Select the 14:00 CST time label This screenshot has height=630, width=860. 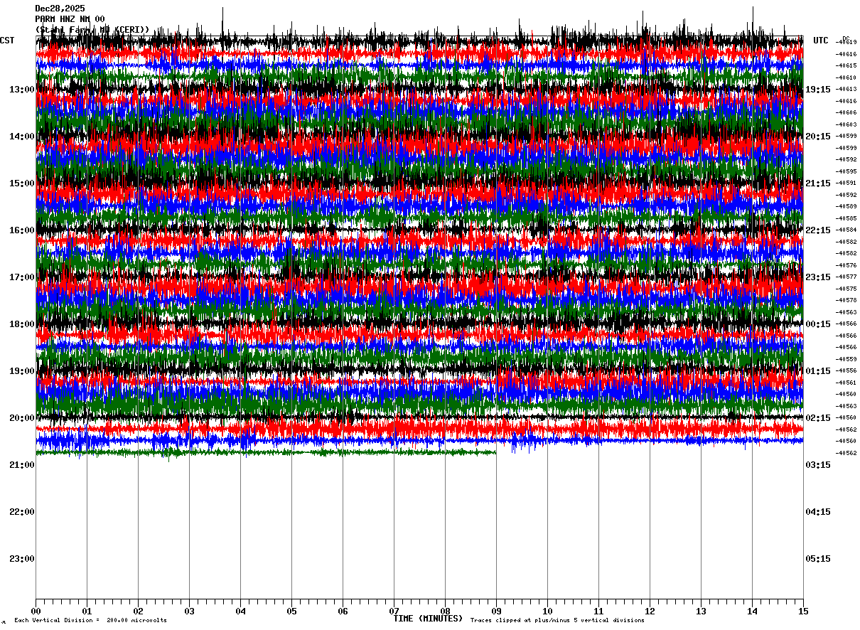tap(22, 137)
